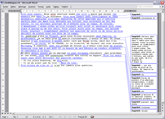The width and height of the screenshot is (165, 119).
Task: Open the Edition menu
Action: tap(13, 7)
